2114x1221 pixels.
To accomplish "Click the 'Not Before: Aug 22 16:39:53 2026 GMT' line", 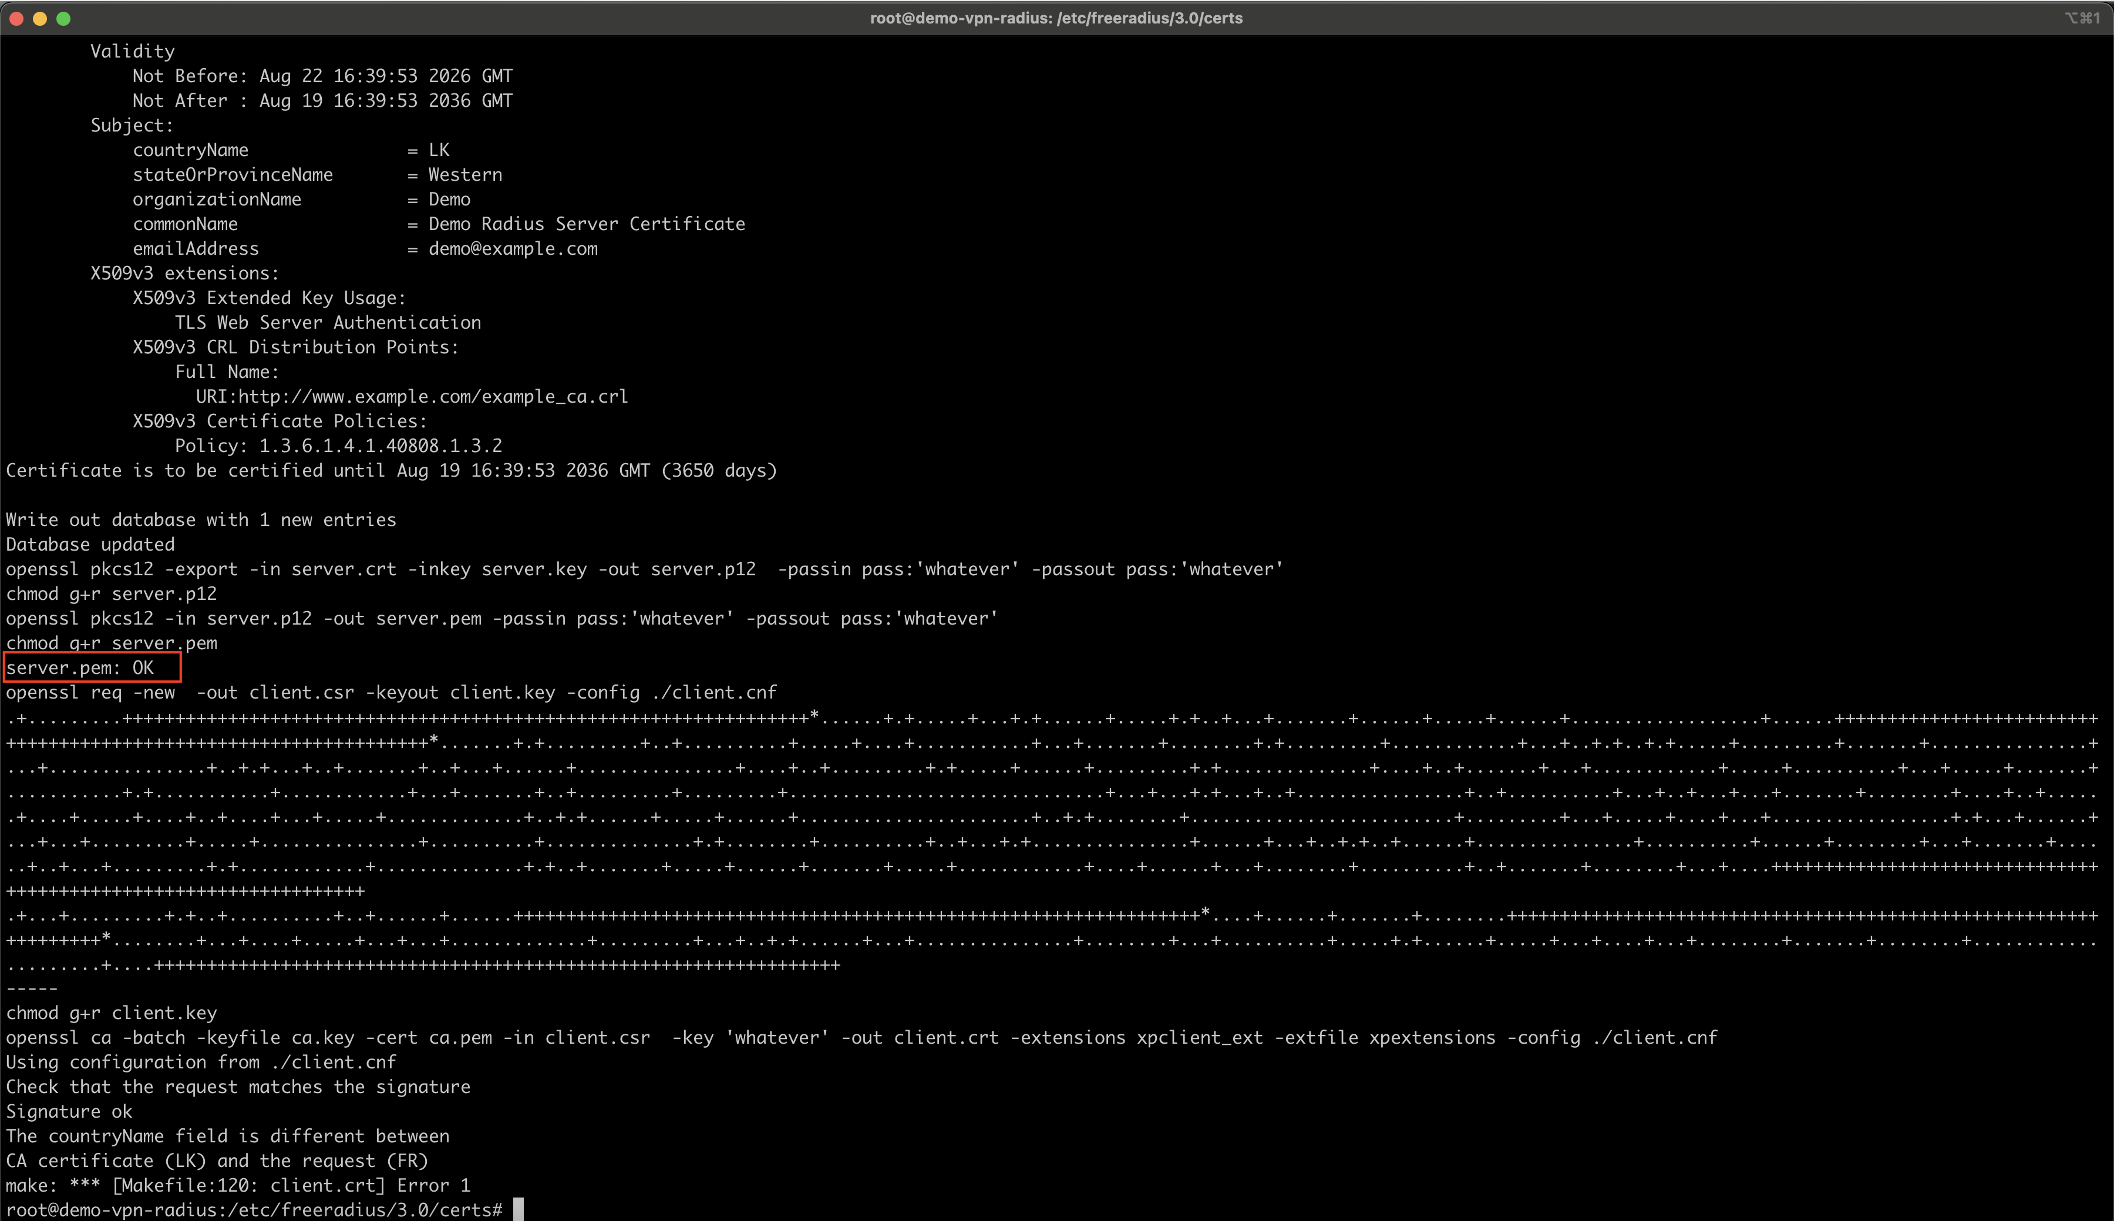I will pyautogui.click(x=322, y=76).
